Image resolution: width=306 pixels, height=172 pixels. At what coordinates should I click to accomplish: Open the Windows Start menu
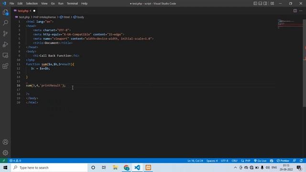(5, 168)
